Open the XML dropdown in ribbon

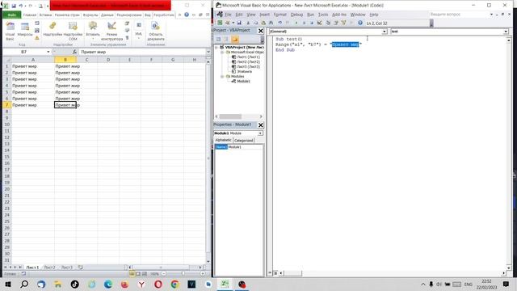(x=138, y=31)
